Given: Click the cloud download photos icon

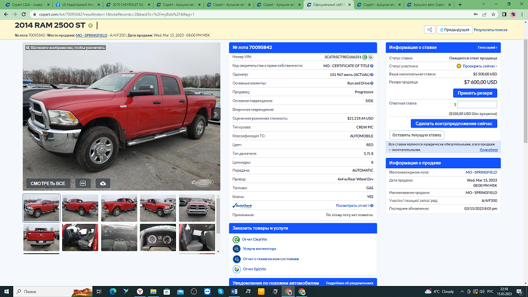Looking at the screenshot, I should tap(103, 183).
